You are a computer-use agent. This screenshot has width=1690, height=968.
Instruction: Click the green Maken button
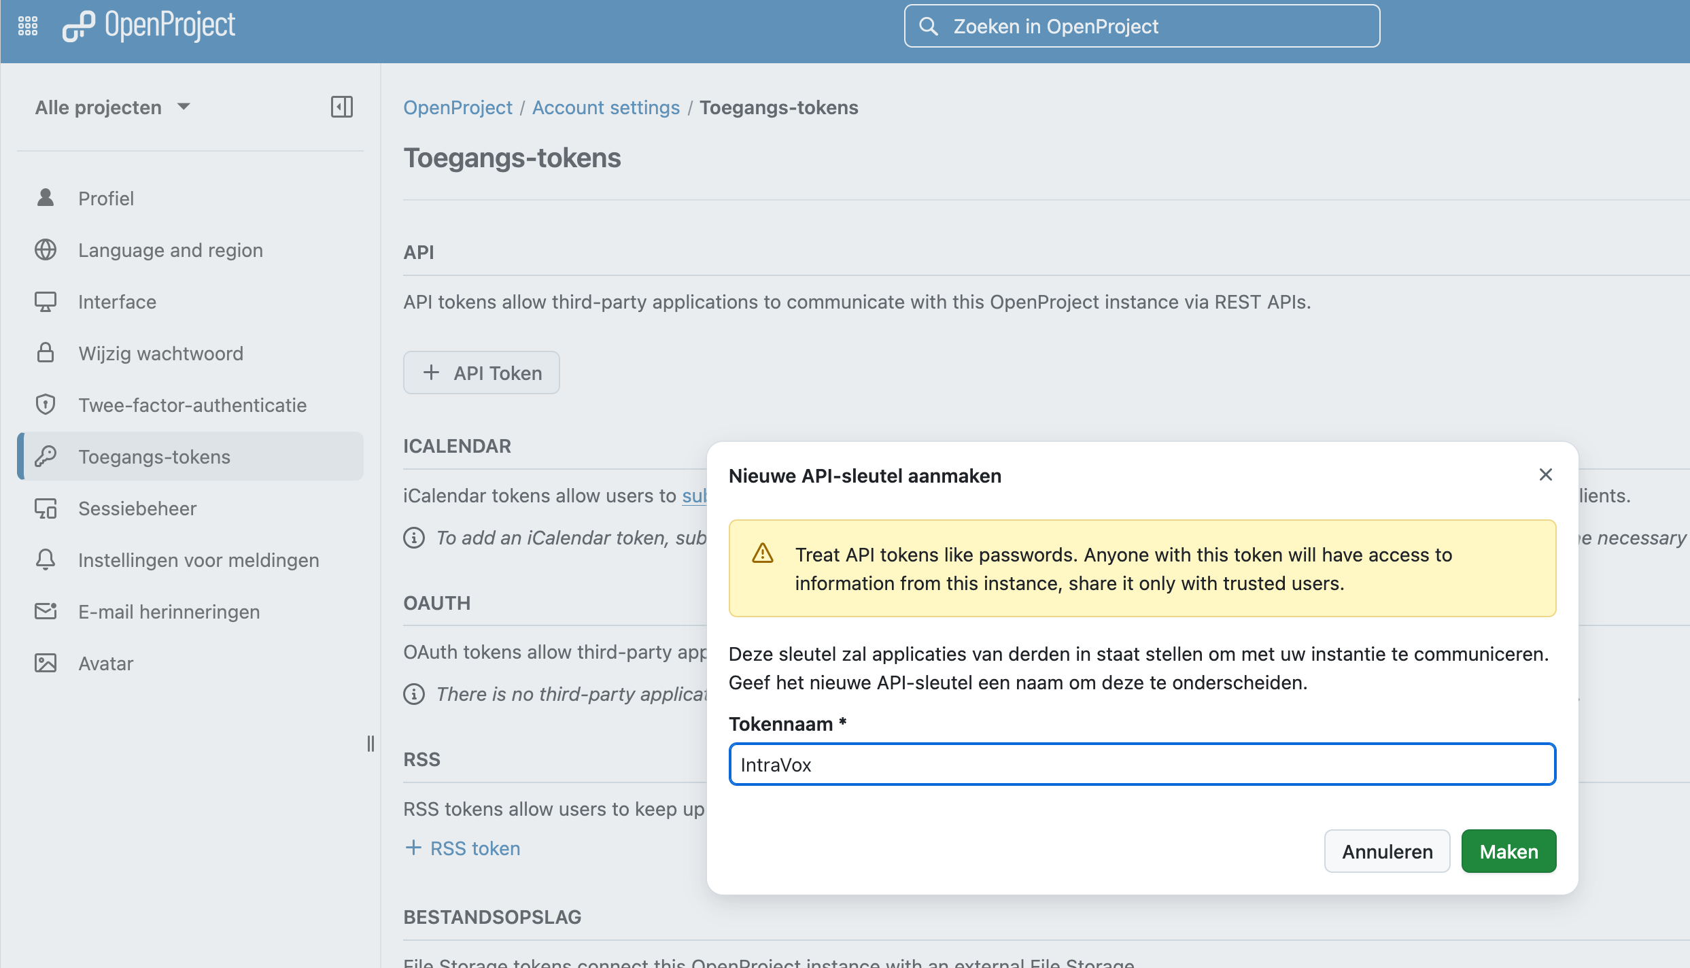[x=1508, y=851]
